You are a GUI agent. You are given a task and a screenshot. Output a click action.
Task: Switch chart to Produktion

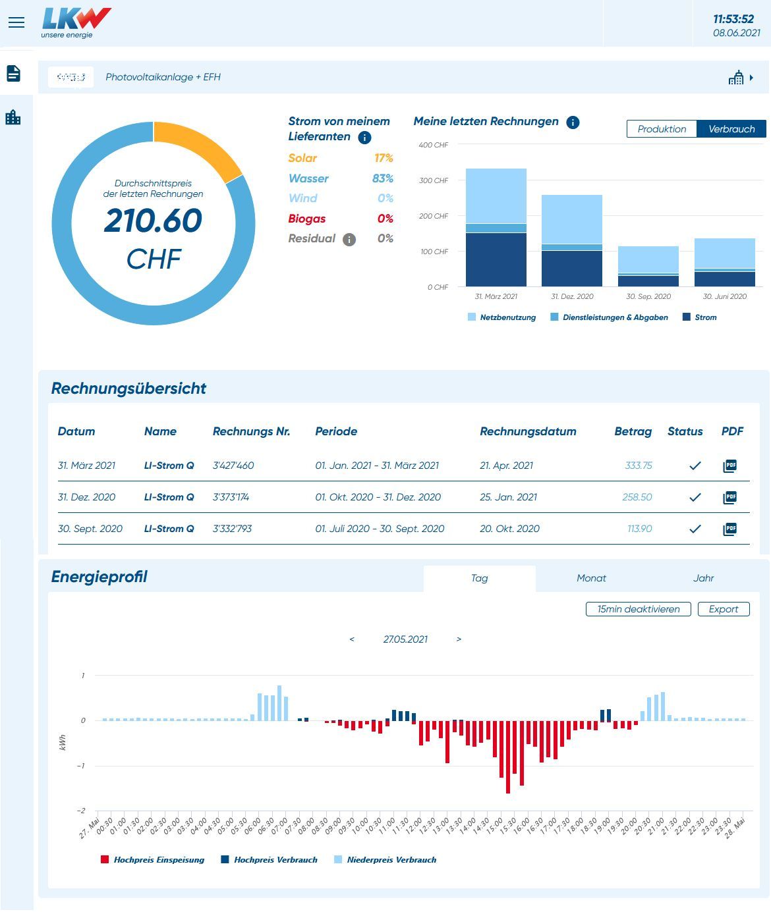(662, 129)
